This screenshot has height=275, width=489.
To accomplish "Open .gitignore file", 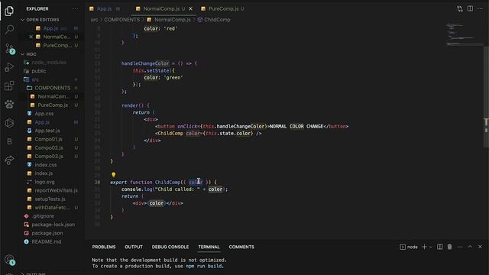I will [43, 215].
